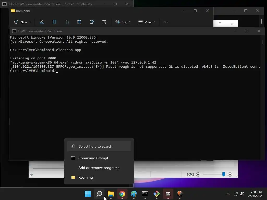Open 7-Zip from the taskbar

point(168,194)
